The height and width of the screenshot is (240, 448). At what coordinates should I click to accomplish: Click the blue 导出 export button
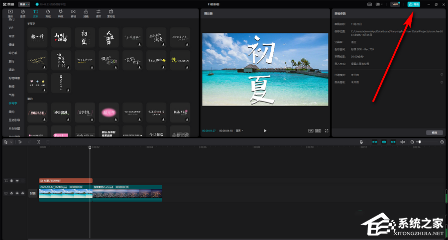coord(413,4)
